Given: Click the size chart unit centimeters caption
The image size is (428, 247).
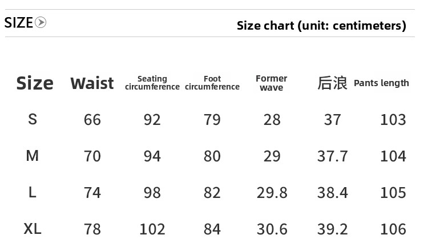Looking at the screenshot, I should coord(321,26).
